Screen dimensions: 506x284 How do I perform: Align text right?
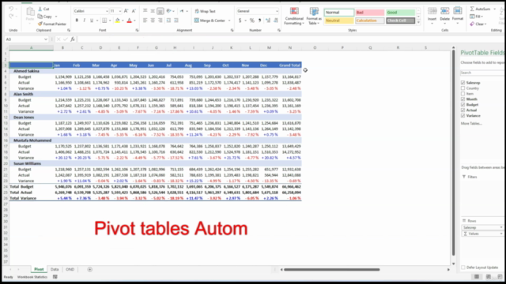(x=160, y=21)
